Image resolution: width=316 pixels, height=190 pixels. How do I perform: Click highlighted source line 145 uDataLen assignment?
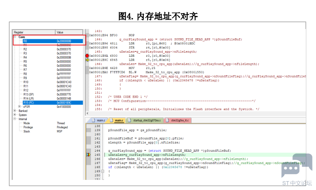tap(147, 155)
